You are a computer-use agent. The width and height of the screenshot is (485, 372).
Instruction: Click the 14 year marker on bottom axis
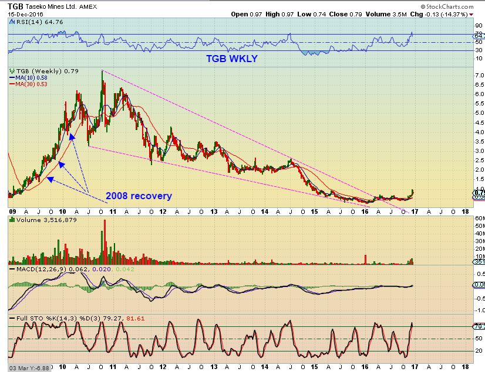point(264,367)
